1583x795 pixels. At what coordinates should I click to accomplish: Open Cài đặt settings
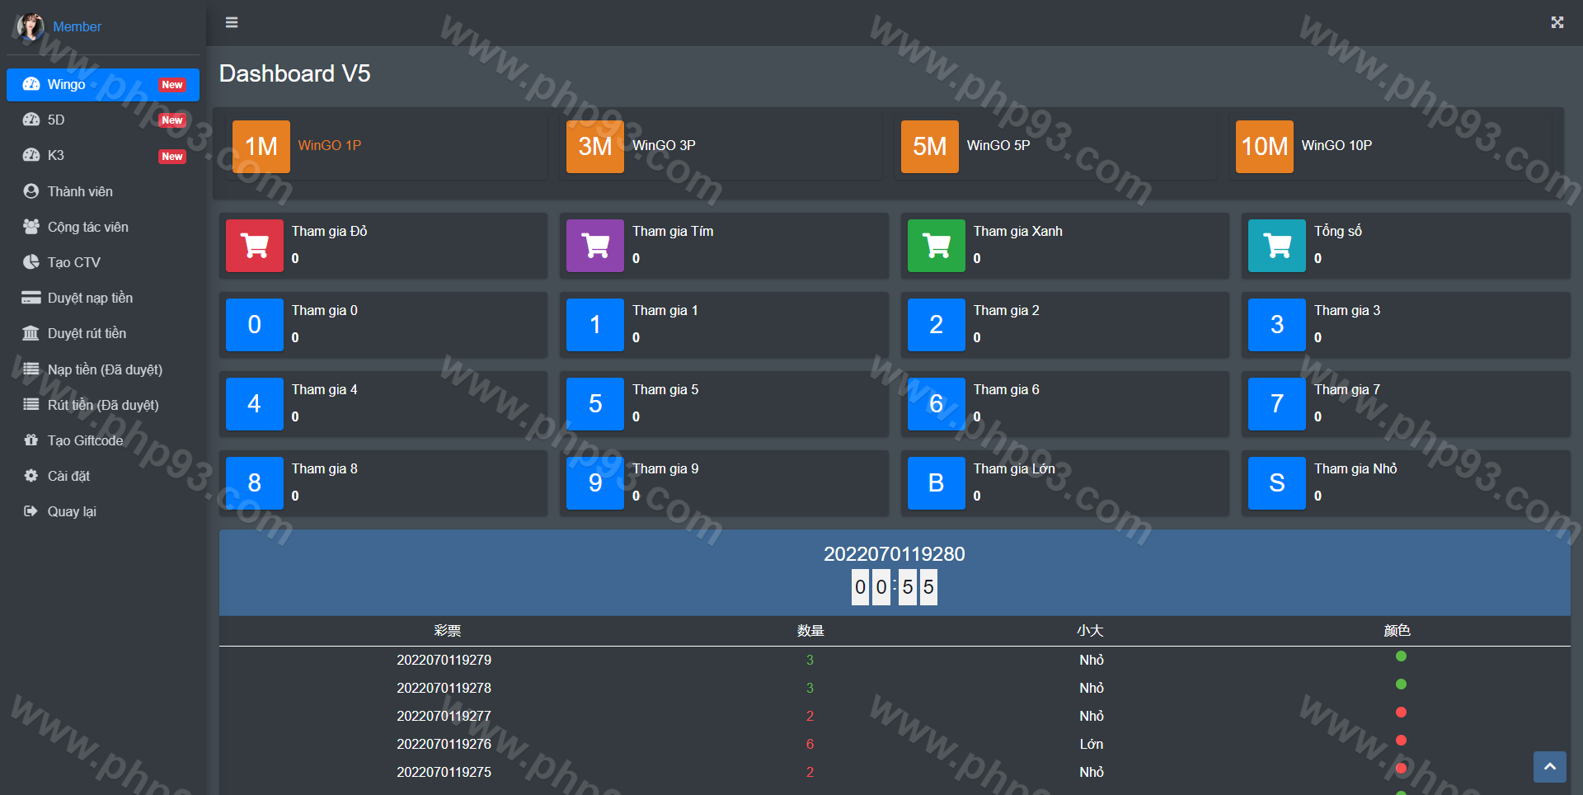coord(68,476)
